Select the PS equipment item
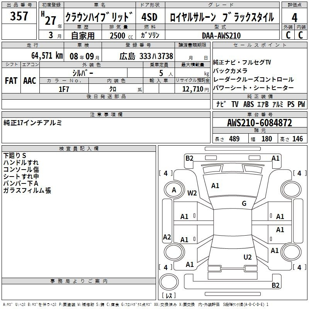Screen dimensions: 309x309 (x=291, y=104)
